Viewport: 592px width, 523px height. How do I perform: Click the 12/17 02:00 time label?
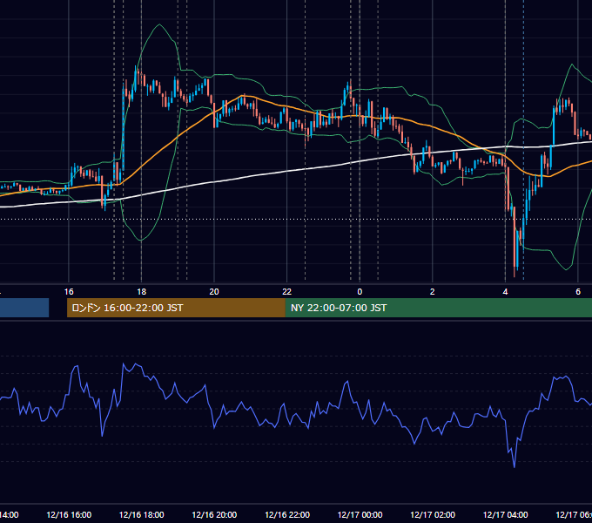(433, 514)
